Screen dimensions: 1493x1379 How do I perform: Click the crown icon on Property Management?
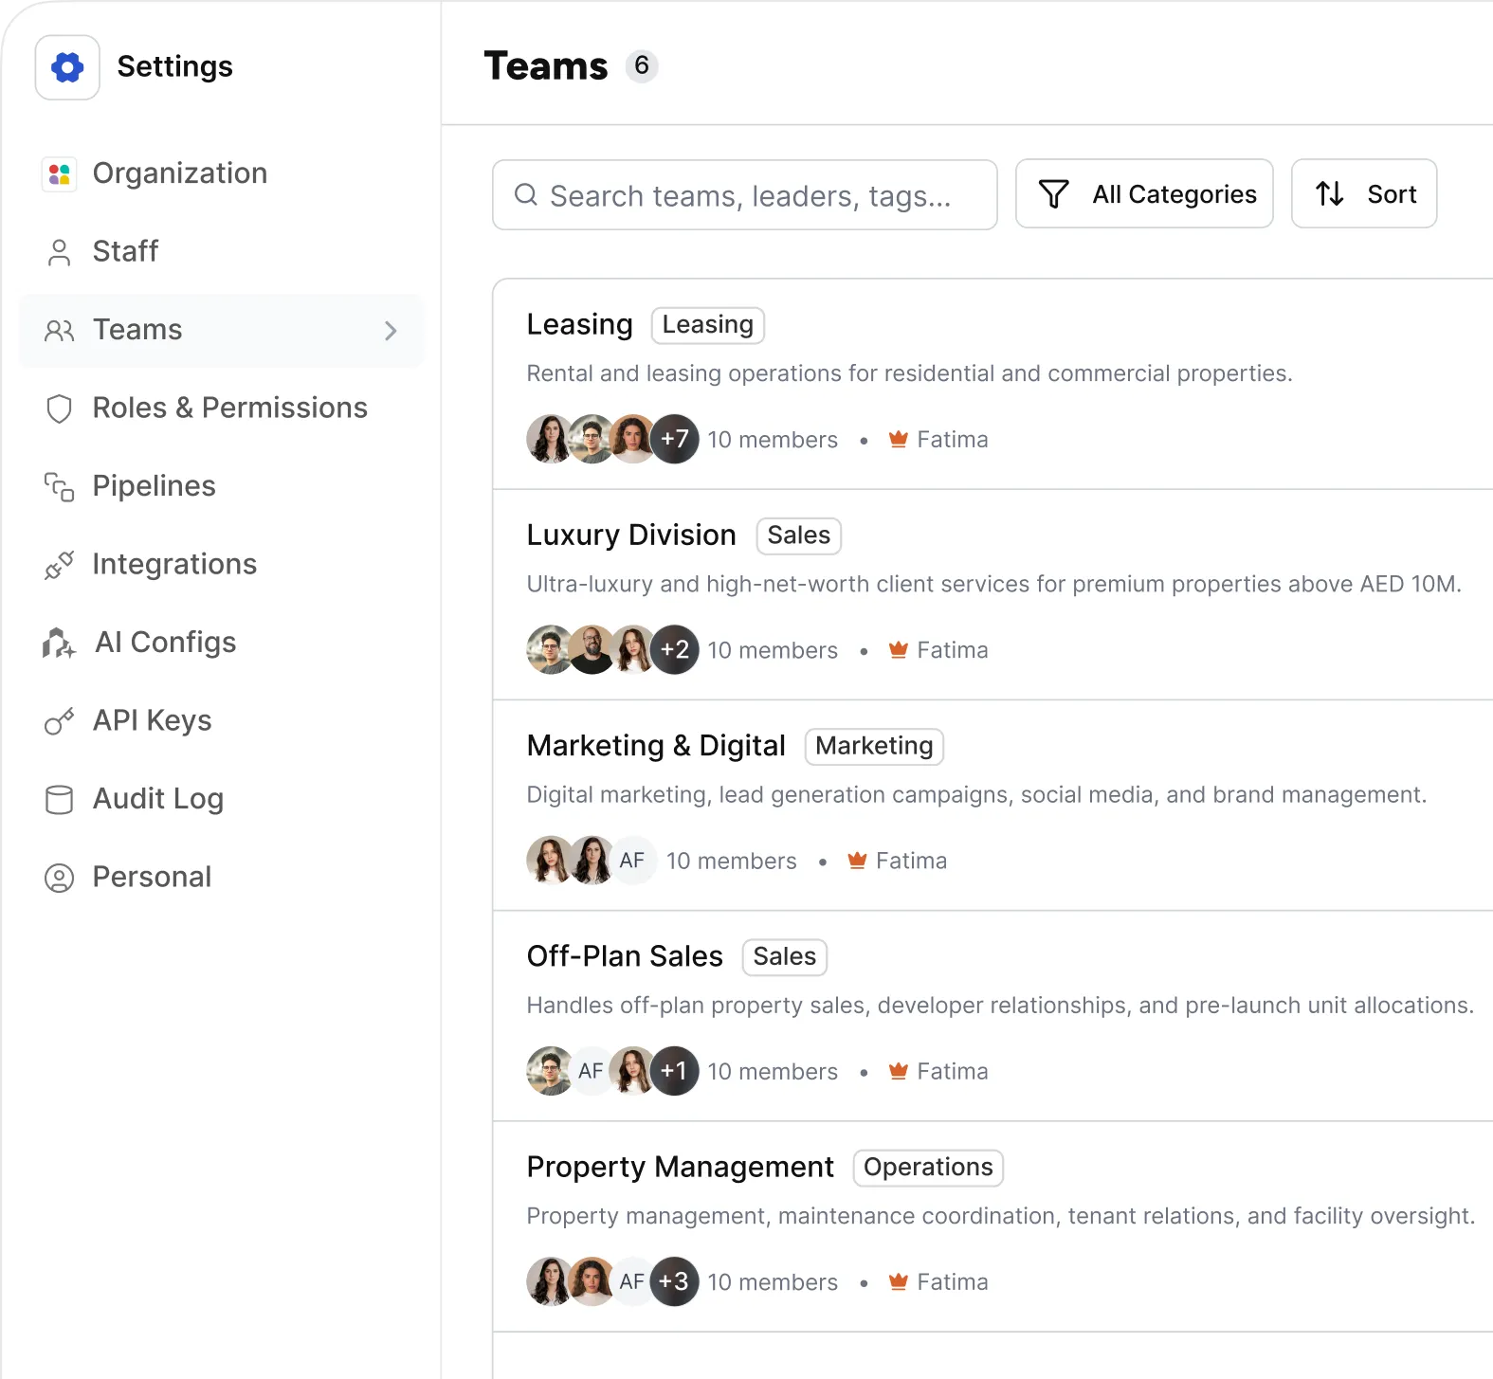(x=899, y=1281)
